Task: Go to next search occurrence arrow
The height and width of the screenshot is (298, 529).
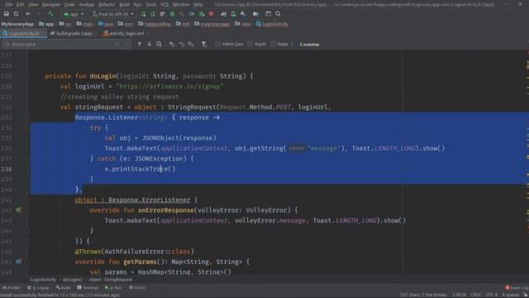Action: coord(149,44)
